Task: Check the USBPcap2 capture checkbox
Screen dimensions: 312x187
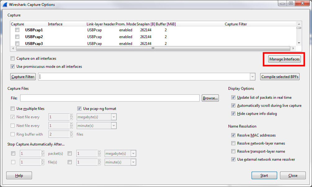Action: click(17, 37)
